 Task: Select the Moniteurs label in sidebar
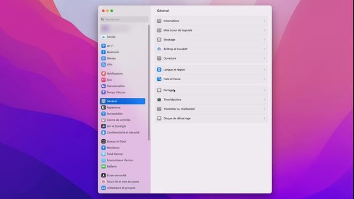(113, 148)
